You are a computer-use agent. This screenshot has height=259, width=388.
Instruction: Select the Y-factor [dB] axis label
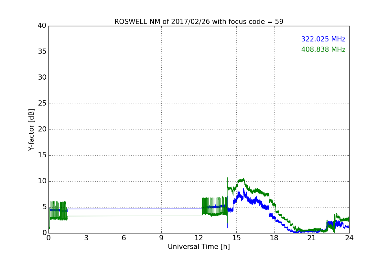[x=31, y=129]
